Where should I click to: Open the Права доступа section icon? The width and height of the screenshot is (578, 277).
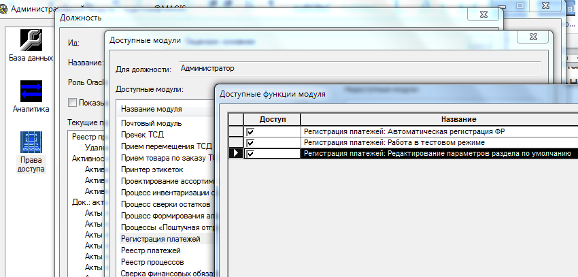[x=31, y=142]
